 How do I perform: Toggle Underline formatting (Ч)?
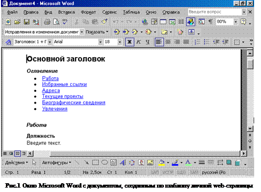[148, 42]
